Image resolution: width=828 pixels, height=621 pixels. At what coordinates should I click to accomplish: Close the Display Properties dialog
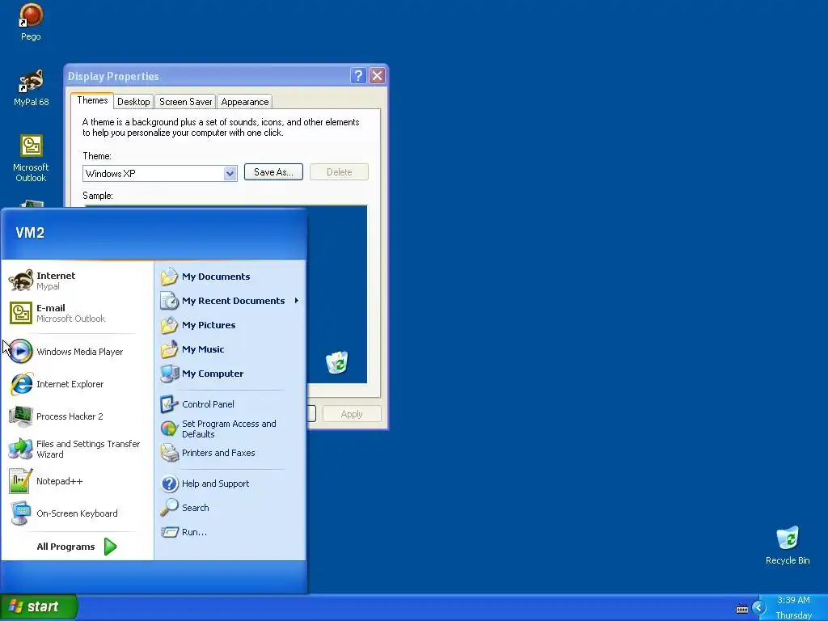(x=377, y=75)
